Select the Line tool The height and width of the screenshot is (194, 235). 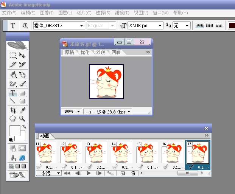13,101
